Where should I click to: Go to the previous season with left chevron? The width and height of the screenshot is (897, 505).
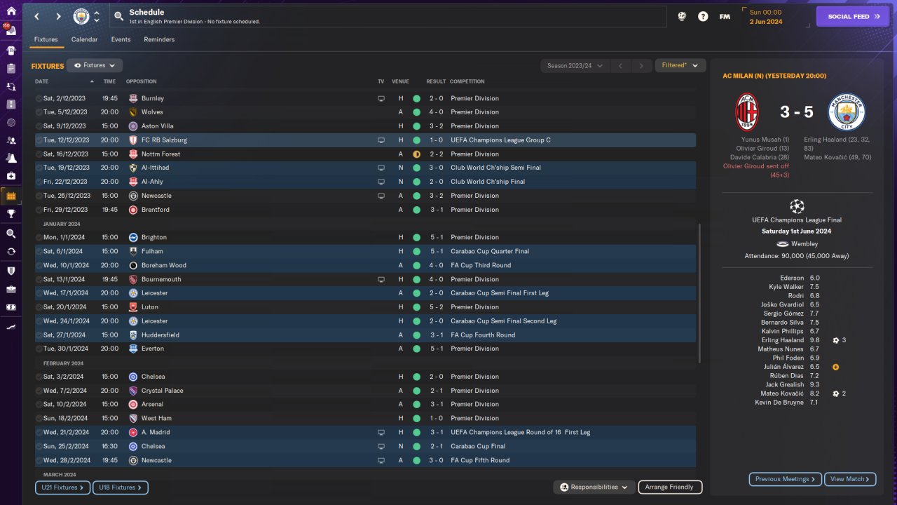pos(620,66)
